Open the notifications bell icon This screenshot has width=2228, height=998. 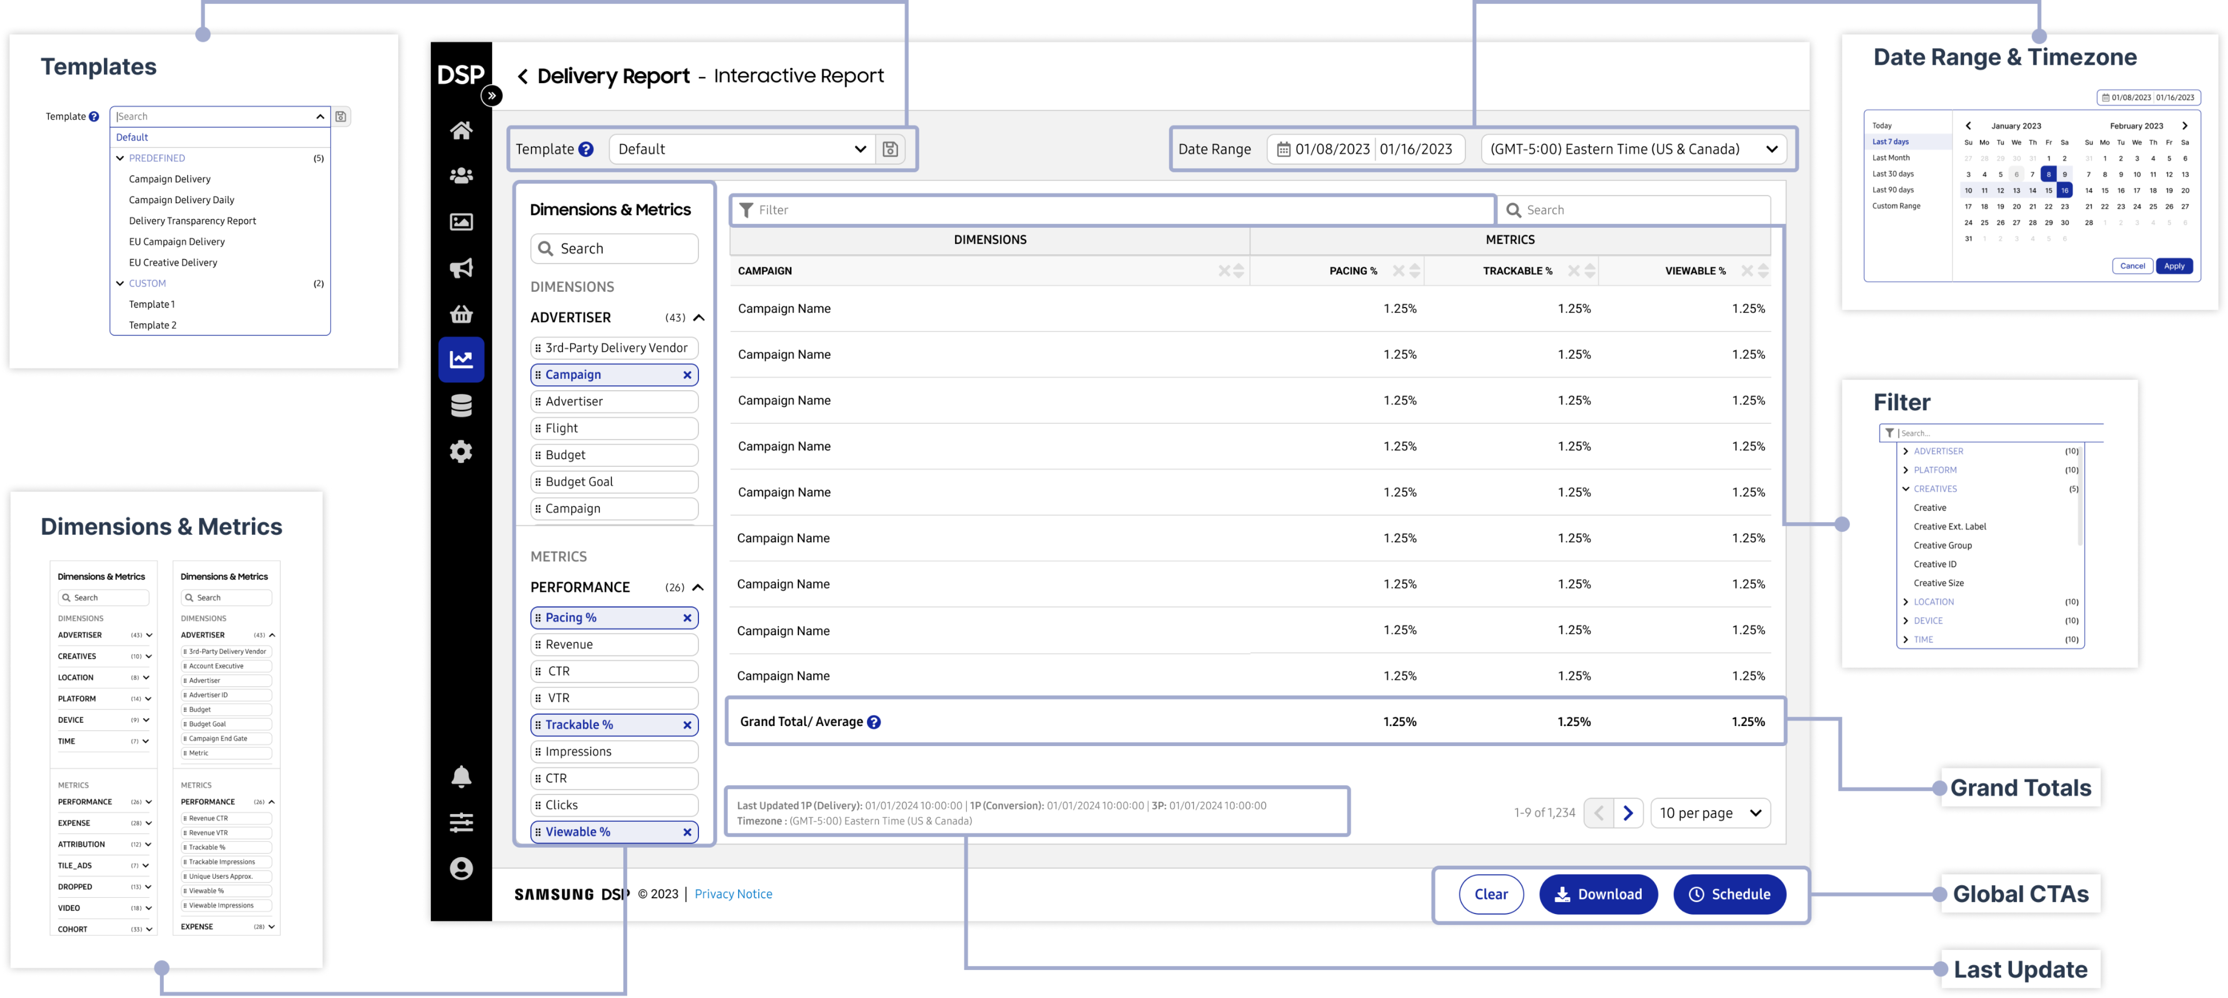(x=461, y=777)
